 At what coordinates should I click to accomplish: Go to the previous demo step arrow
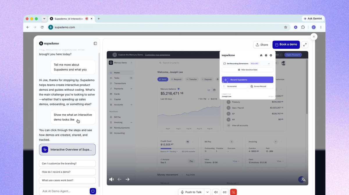pyautogui.click(x=119, y=179)
